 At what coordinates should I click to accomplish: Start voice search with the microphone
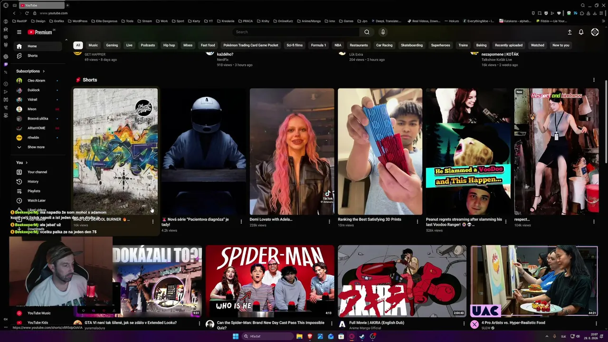(383, 32)
